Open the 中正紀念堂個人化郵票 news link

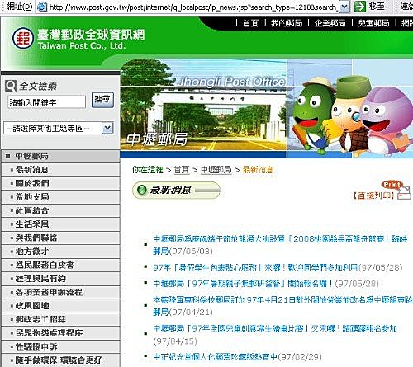215,357
